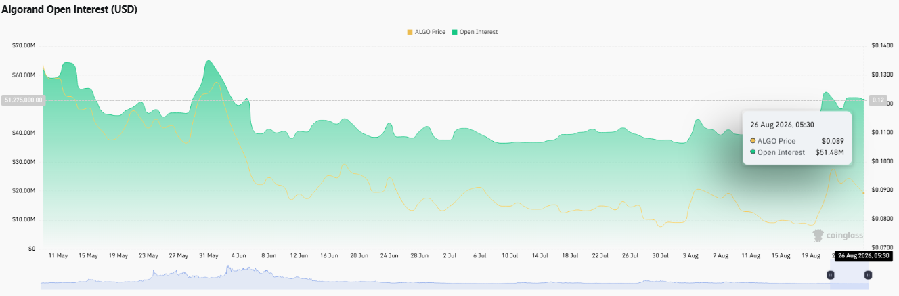Click the 23 May date label
Viewport: 899px width, 296px height.
click(x=148, y=256)
